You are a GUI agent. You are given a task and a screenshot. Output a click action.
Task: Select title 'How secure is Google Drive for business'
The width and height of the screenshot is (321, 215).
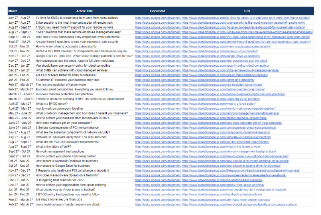(63, 166)
